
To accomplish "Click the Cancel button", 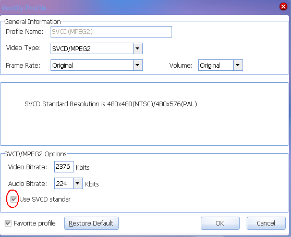I will (x=266, y=223).
